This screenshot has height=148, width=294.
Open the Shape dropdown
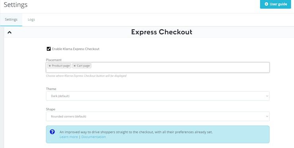click(158, 116)
